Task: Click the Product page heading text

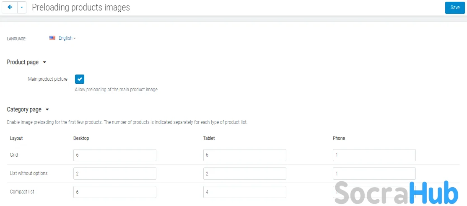Action: click(x=23, y=62)
